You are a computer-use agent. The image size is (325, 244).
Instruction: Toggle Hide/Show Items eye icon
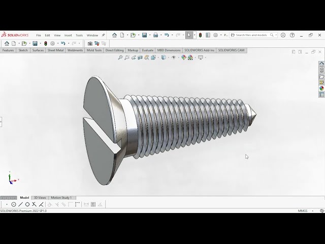click(174, 57)
